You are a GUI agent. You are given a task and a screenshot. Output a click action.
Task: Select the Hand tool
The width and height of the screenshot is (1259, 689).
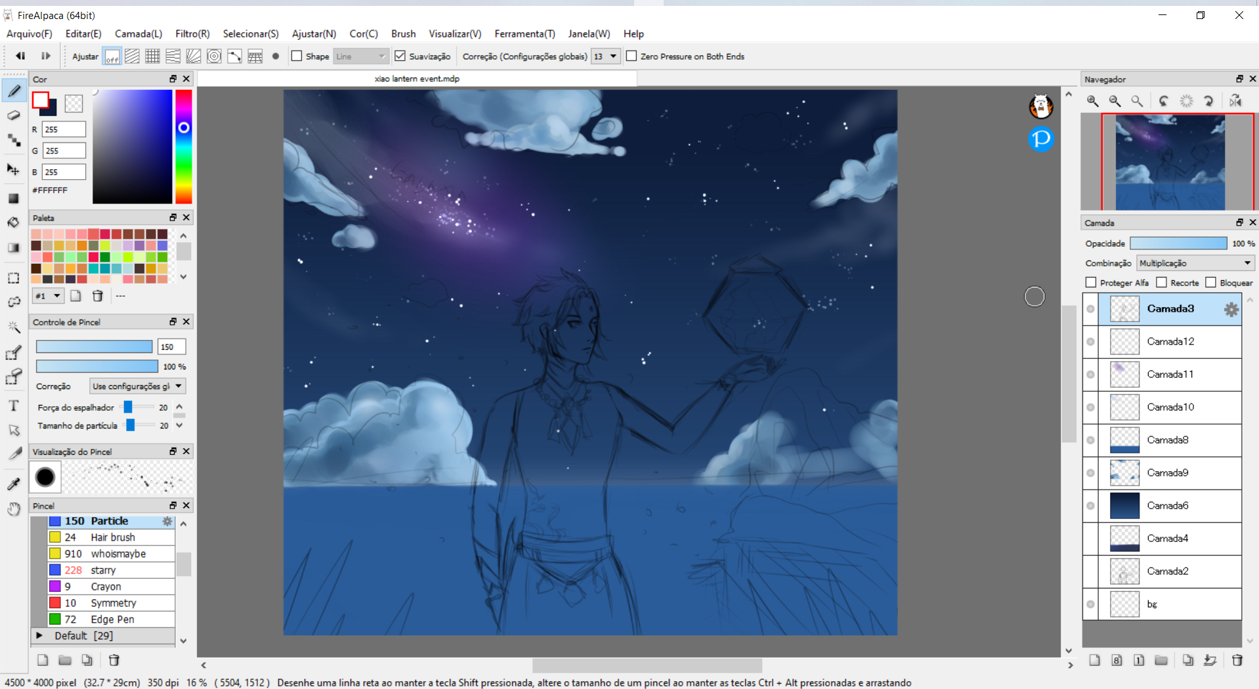pyautogui.click(x=14, y=509)
